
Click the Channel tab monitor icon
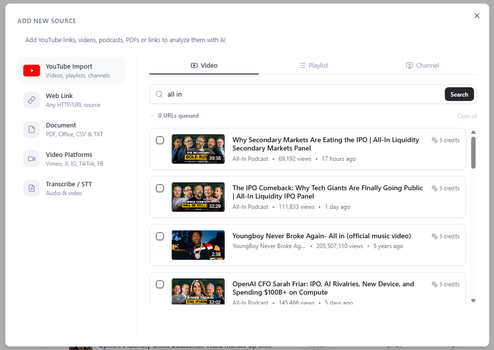tap(409, 66)
